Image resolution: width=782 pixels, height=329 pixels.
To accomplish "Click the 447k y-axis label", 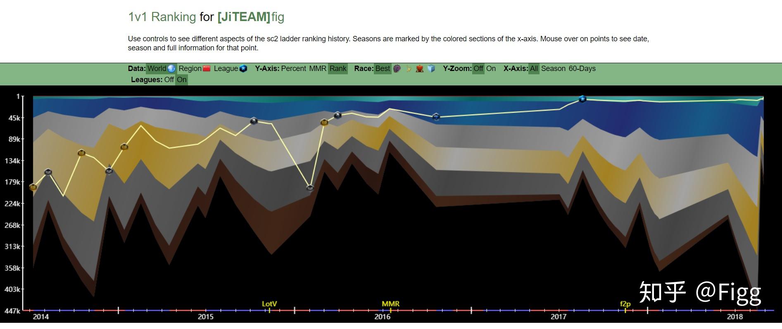I will (x=12, y=311).
